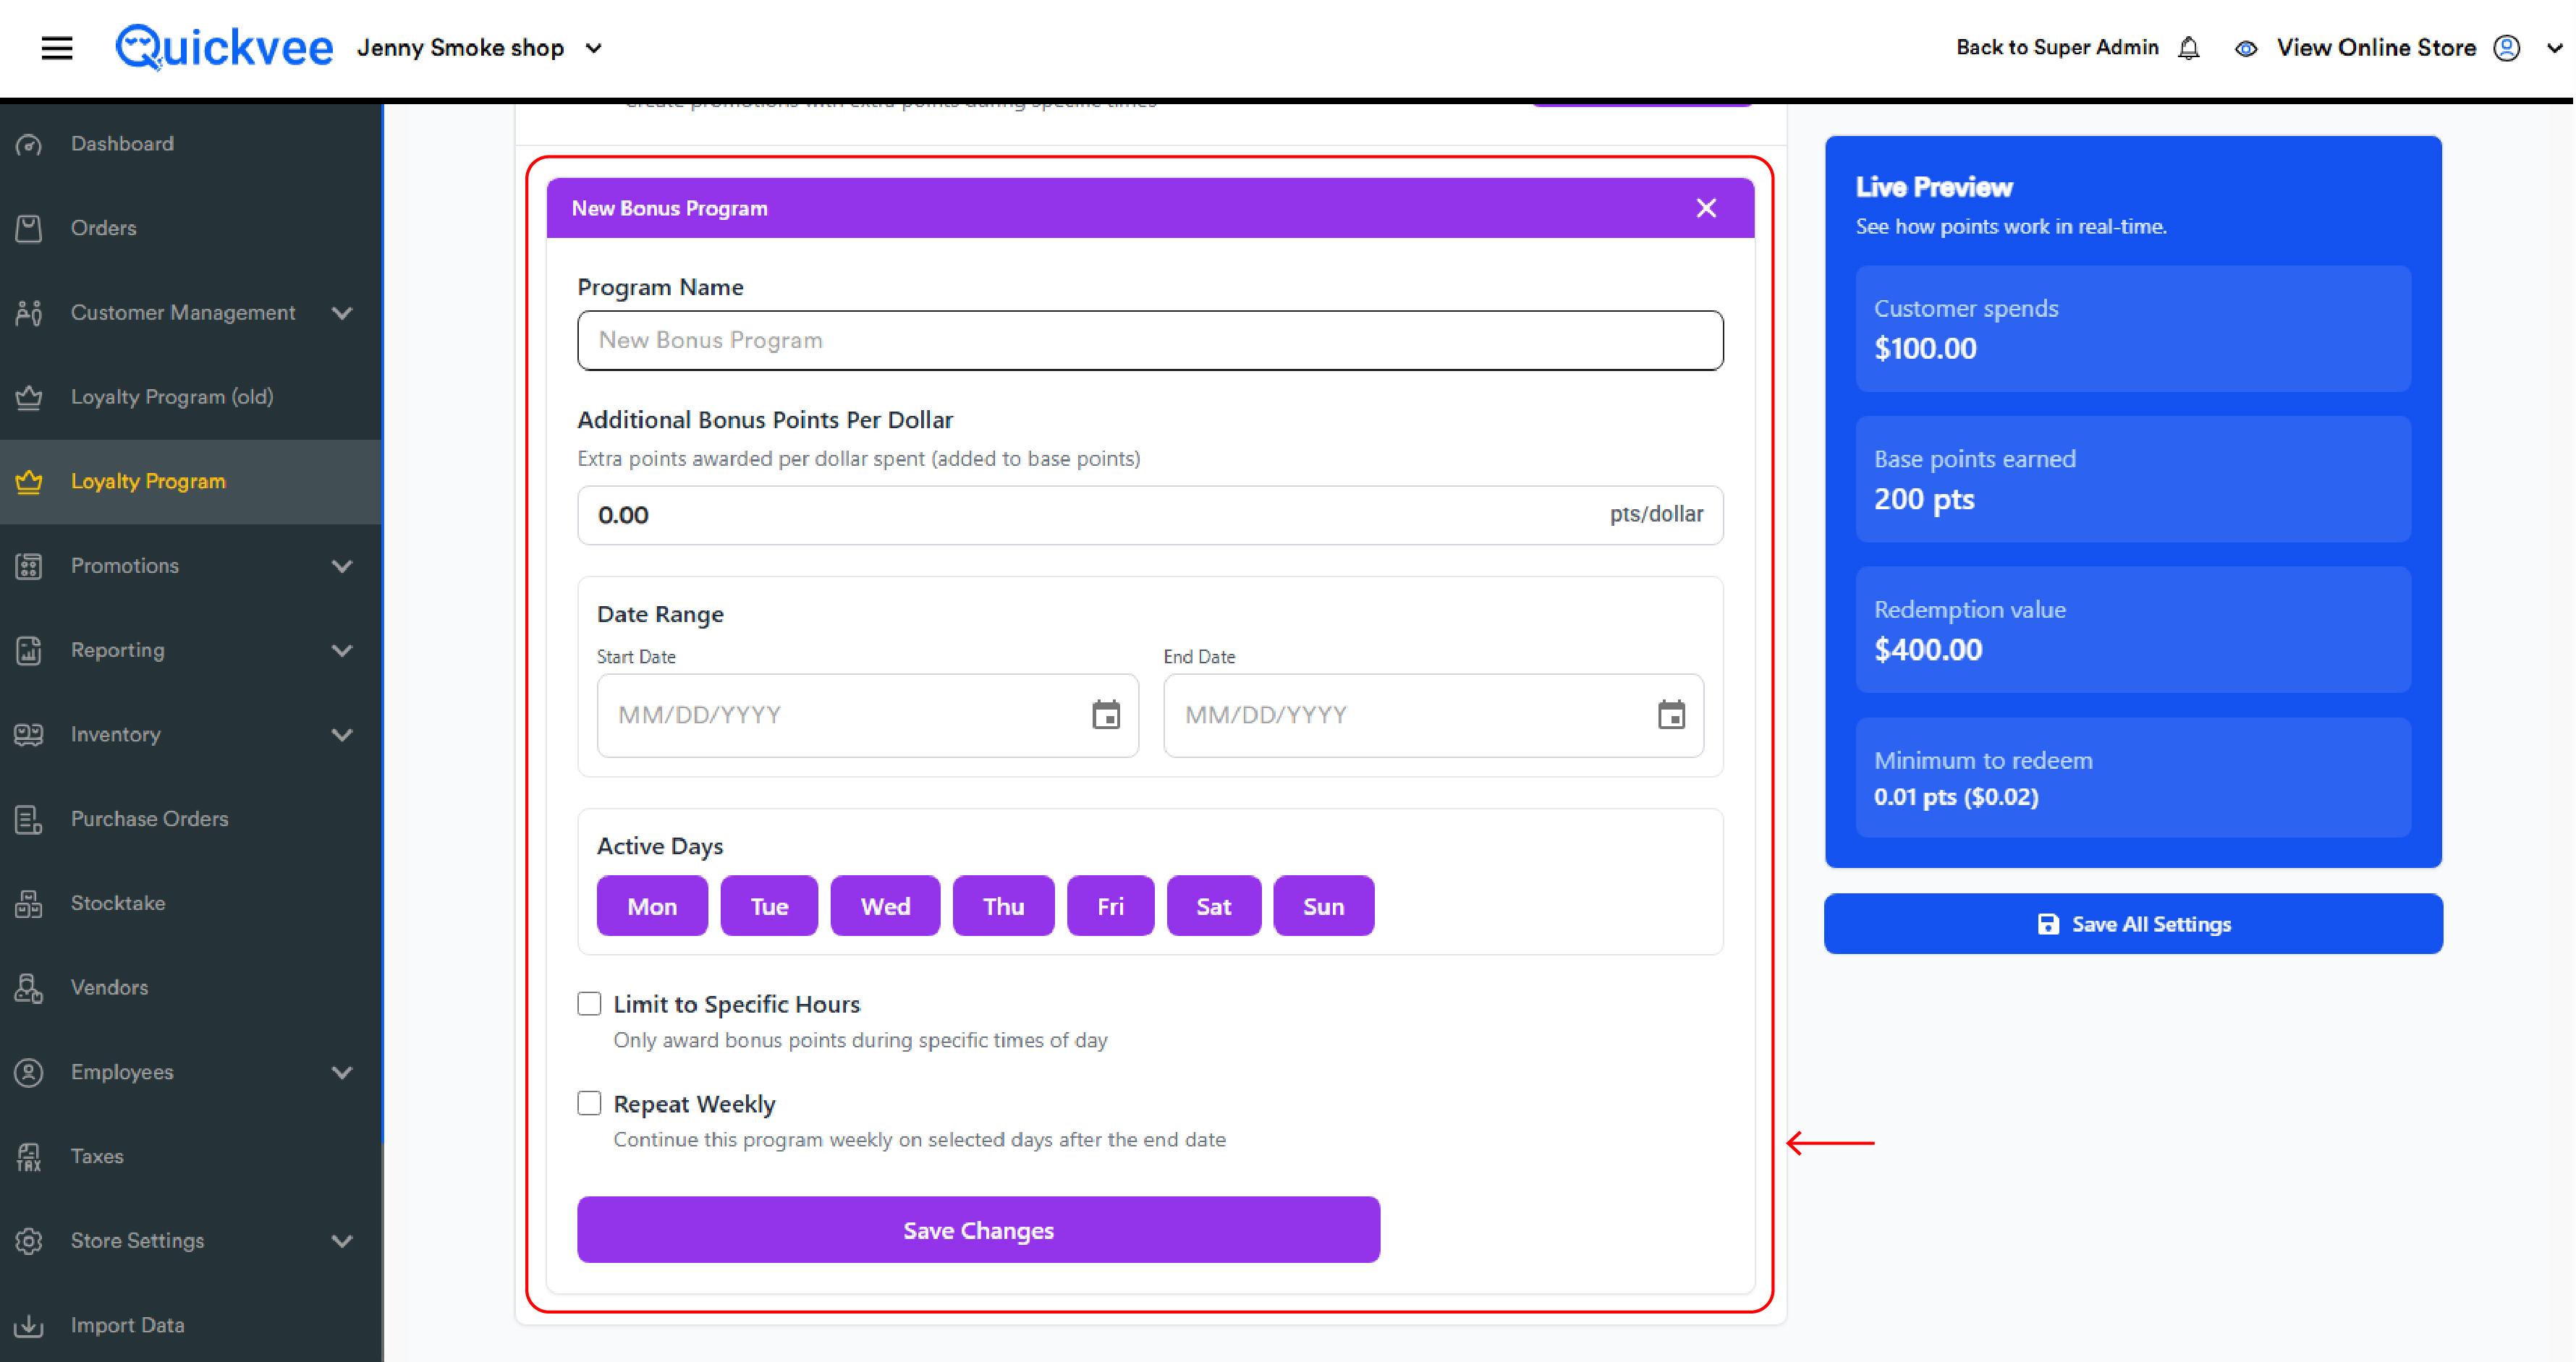The image size is (2576, 1362).
Task: Expand the Customer Management chevron
Action: pos(342,312)
